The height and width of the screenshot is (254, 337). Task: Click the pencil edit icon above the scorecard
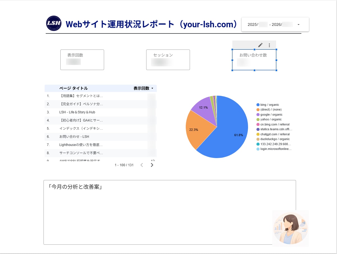click(260, 45)
